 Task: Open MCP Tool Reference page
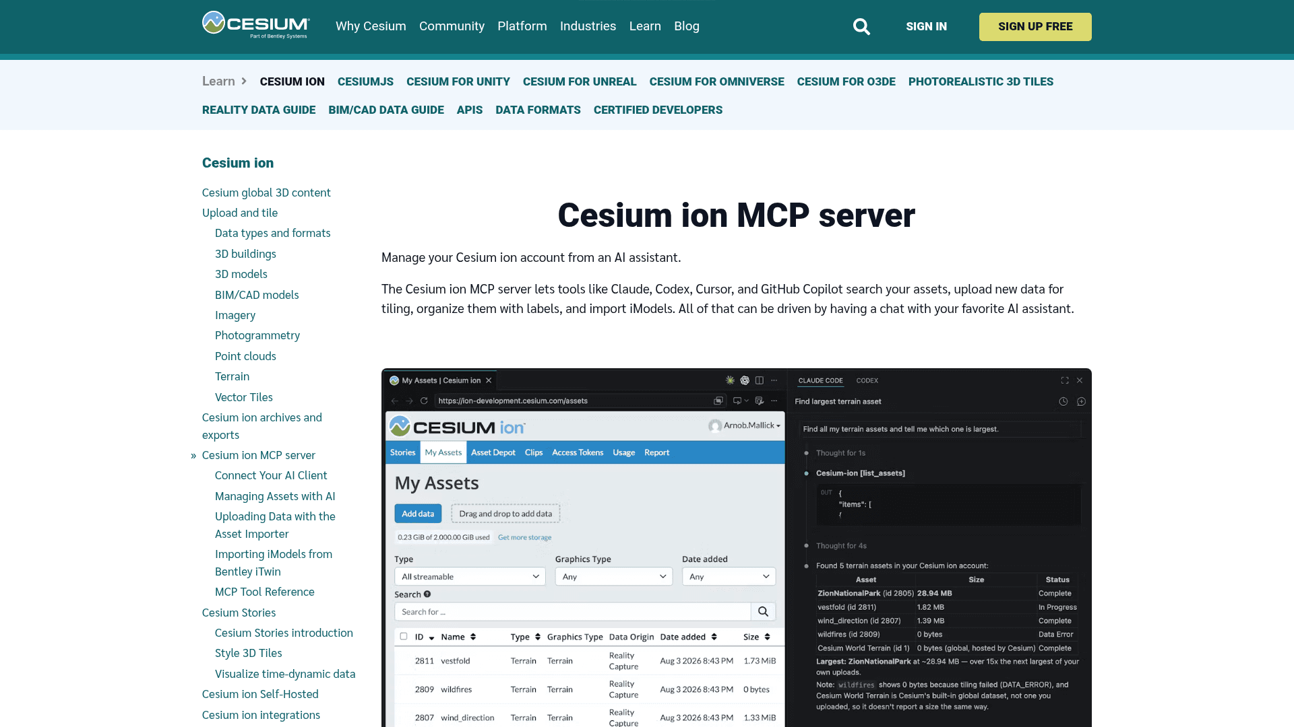pos(265,592)
